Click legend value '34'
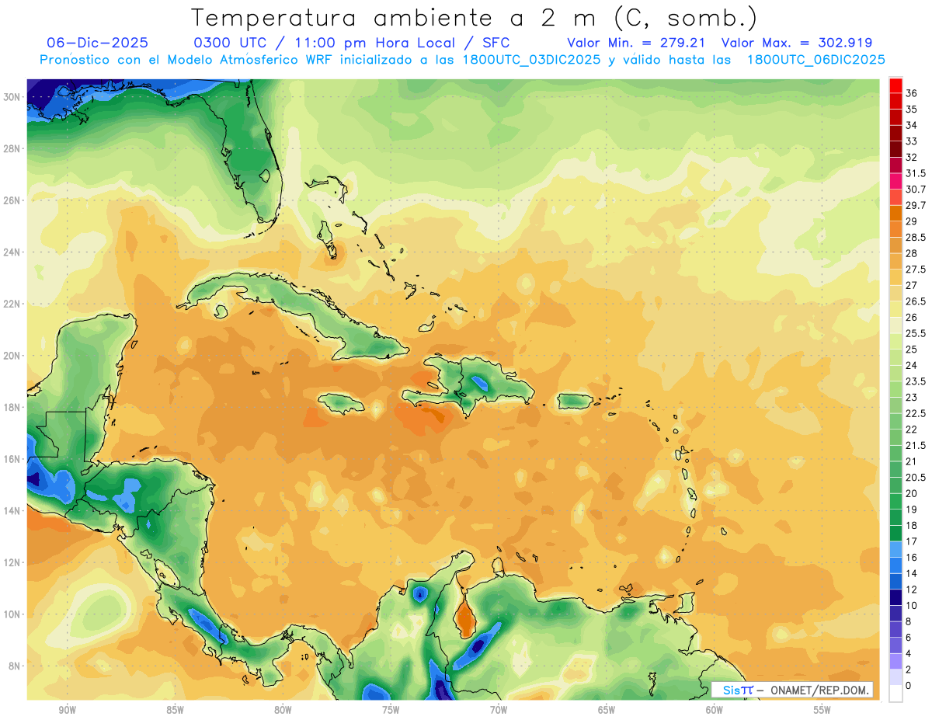Image resolution: width=932 pixels, height=720 pixels. 912,125
